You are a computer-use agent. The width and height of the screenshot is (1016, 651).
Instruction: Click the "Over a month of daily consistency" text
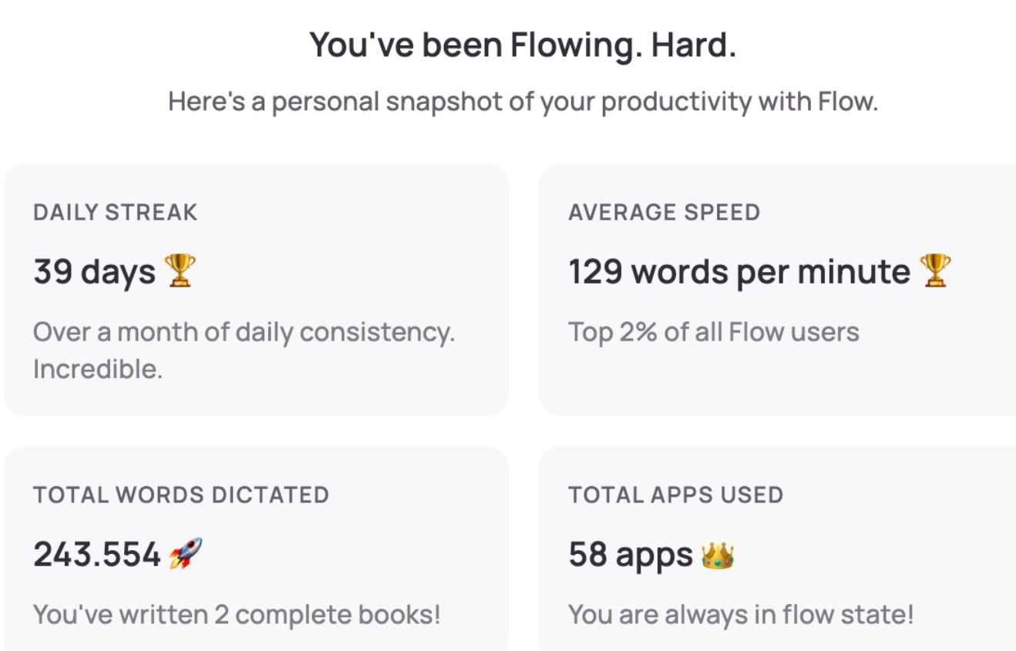coord(244,333)
